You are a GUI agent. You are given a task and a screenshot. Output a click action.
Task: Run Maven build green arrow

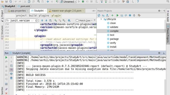tap(117, 15)
